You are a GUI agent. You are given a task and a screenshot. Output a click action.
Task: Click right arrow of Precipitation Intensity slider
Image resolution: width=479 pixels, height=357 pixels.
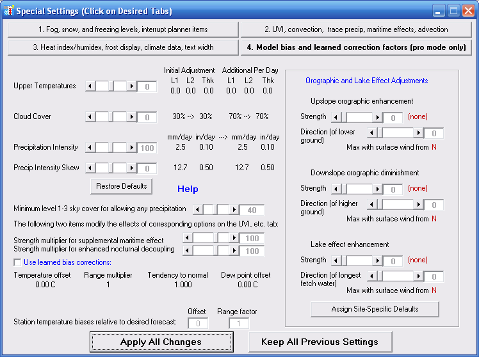pyautogui.click(x=133, y=148)
